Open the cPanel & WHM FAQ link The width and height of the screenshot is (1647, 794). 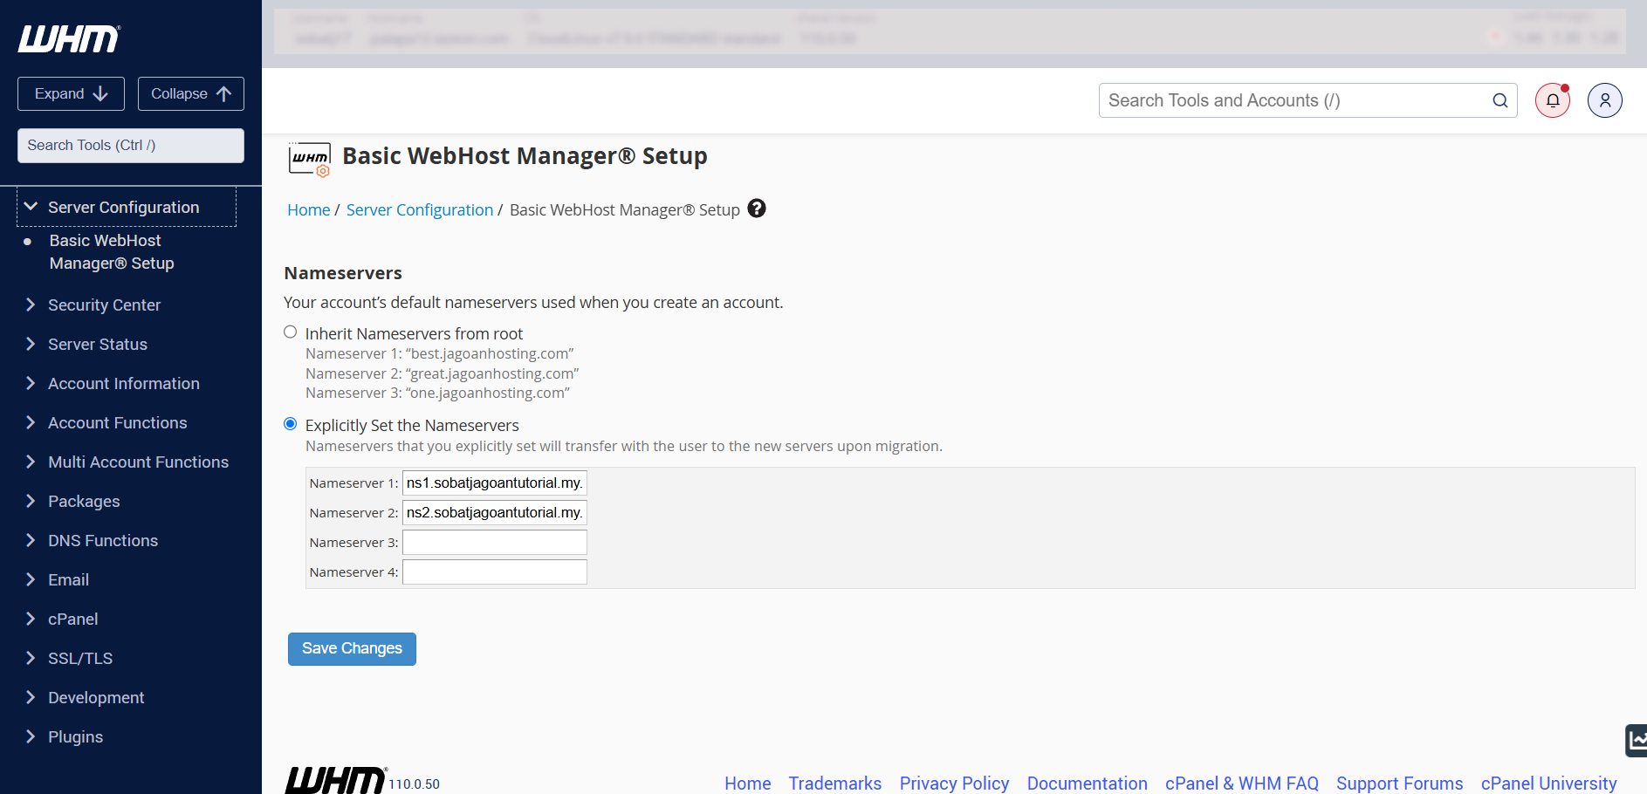tap(1242, 784)
